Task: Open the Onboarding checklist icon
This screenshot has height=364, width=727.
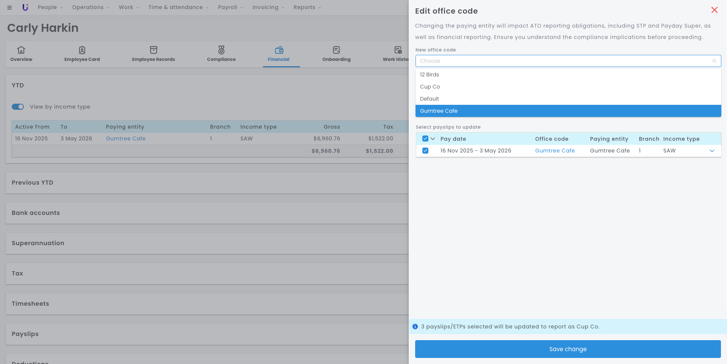Action: [336, 50]
